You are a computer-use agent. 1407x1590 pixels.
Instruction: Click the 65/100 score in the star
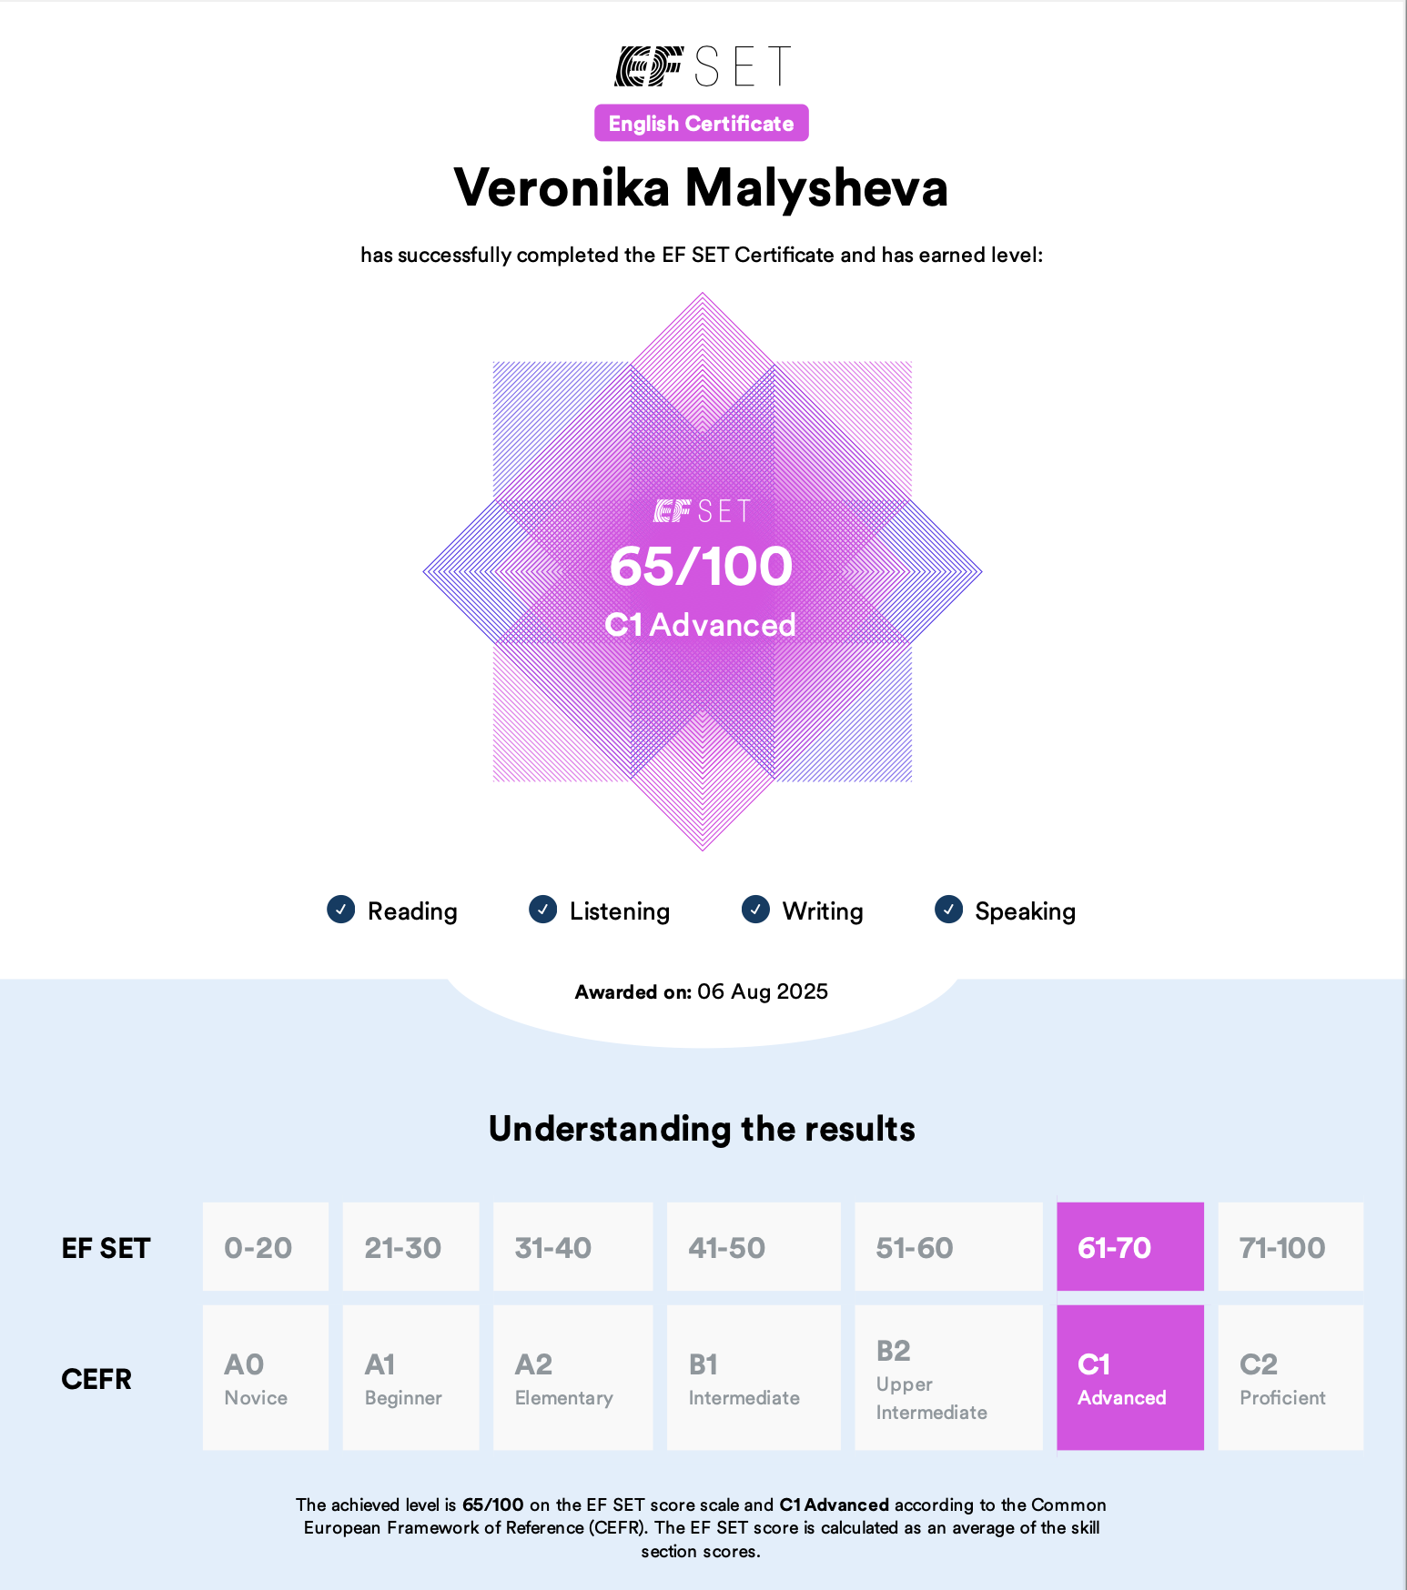pyautogui.click(x=701, y=567)
